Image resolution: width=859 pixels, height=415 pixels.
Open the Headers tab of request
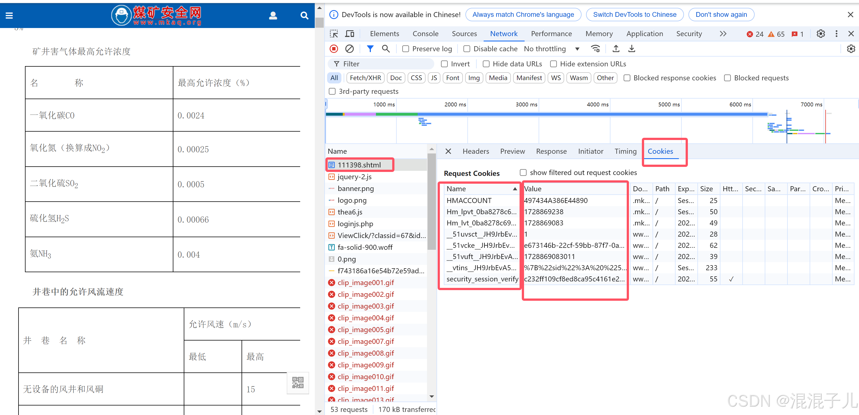click(x=476, y=151)
